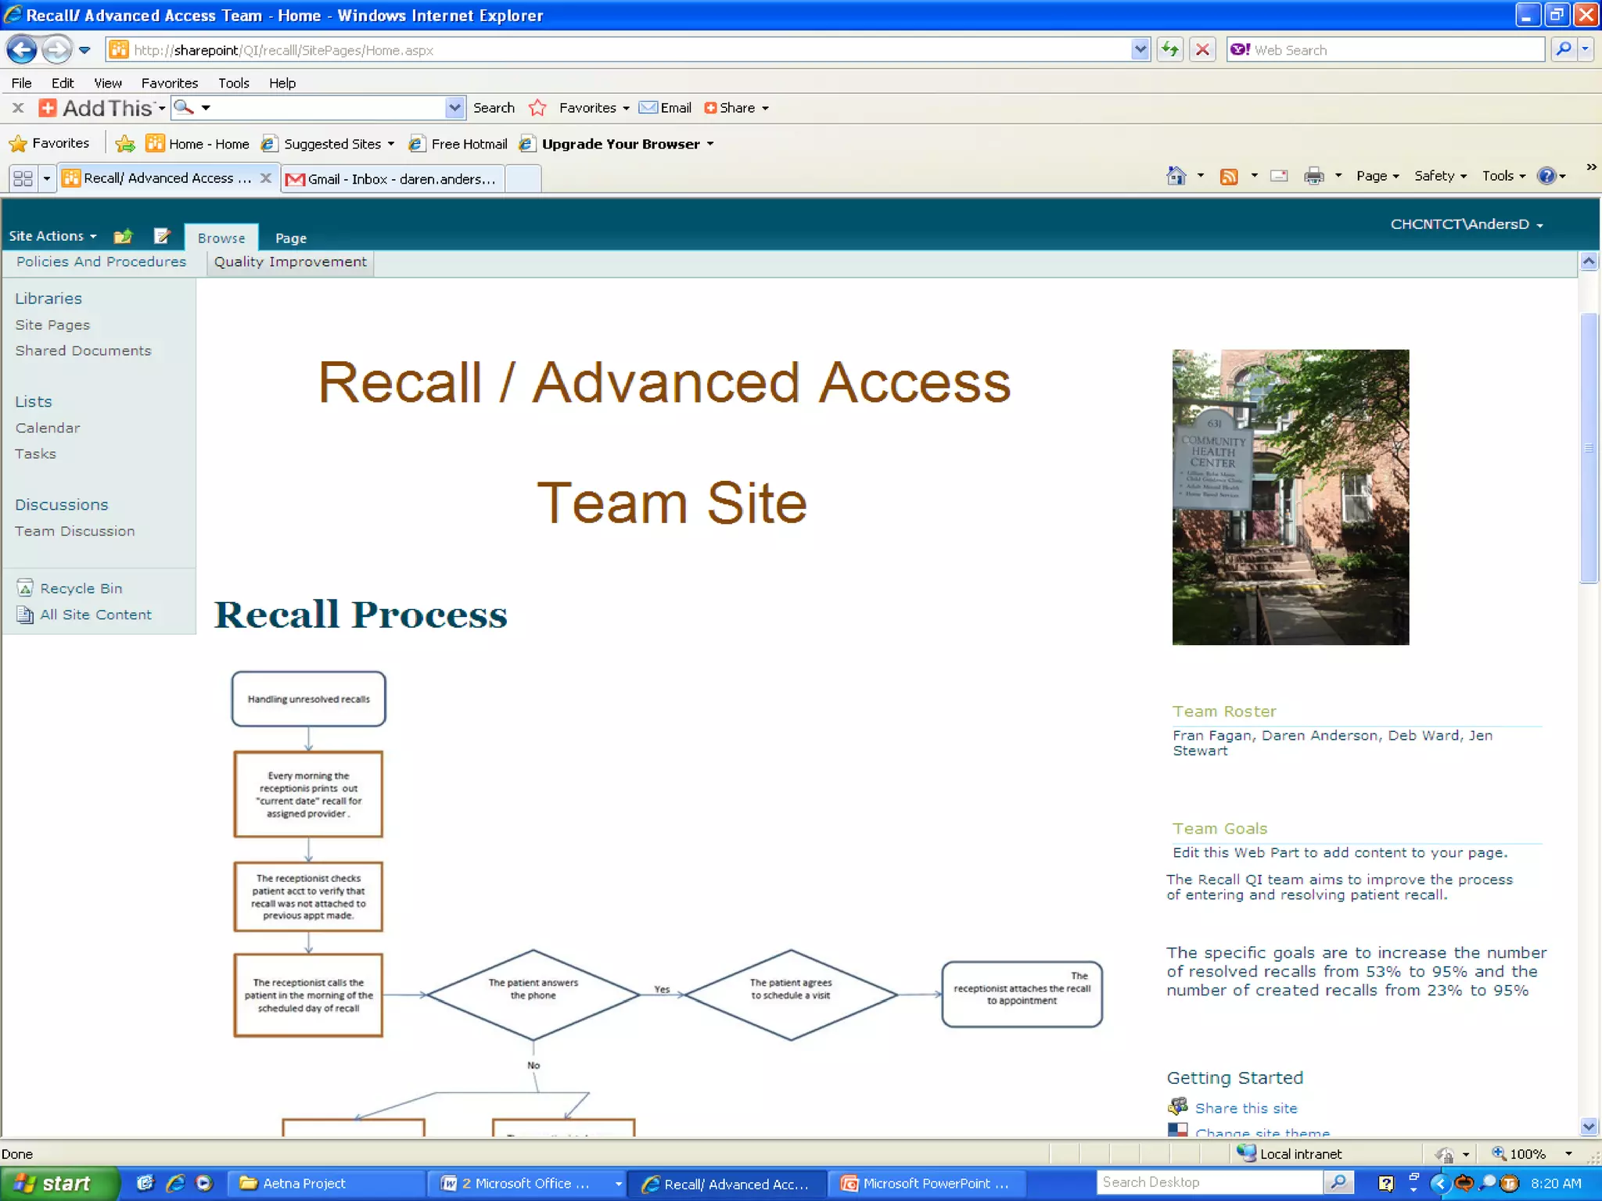Expand the address bar history dropdown
The height and width of the screenshot is (1201, 1602).
[x=1140, y=50]
